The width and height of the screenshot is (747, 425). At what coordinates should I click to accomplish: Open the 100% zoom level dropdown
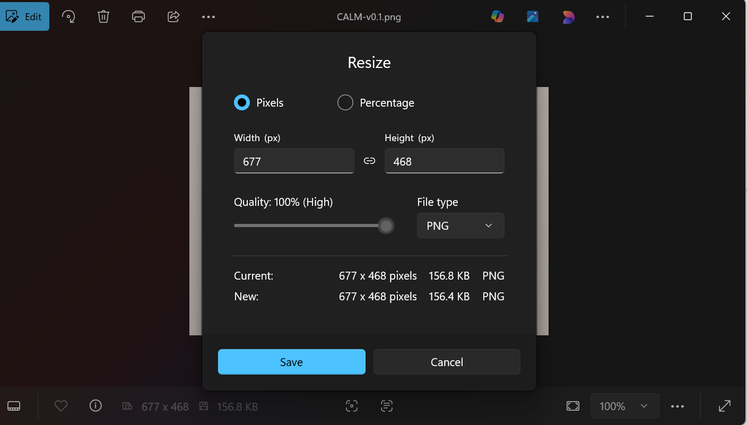[625, 406]
